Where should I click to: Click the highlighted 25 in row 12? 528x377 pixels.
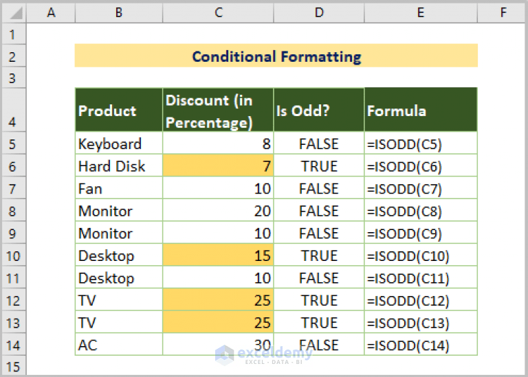pos(218,300)
